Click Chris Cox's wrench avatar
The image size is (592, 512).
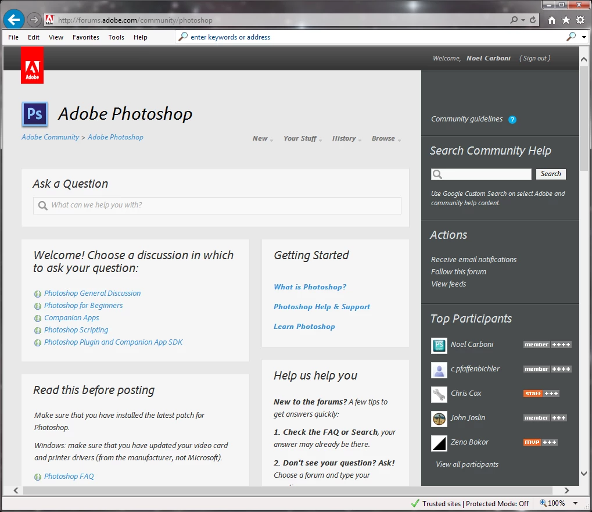[439, 395]
